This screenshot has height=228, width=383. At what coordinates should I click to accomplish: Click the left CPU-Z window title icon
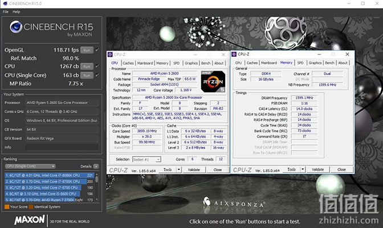point(110,55)
